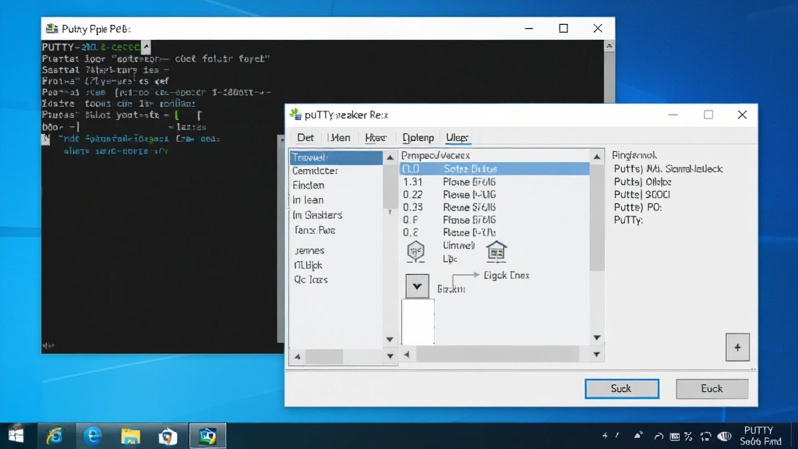Open the Store icon on taskbar
This screenshot has height=449, width=798.
tap(168, 436)
